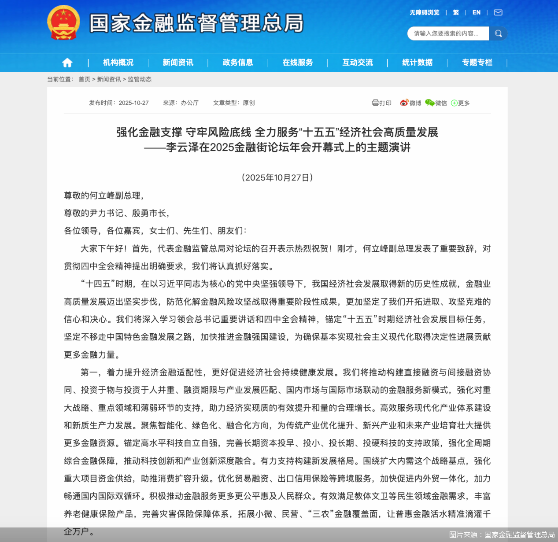Click the search magnifier button

pyautogui.click(x=498, y=33)
